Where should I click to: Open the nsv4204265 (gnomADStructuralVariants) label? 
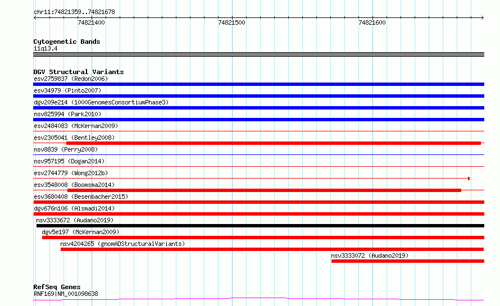point(122,244)
